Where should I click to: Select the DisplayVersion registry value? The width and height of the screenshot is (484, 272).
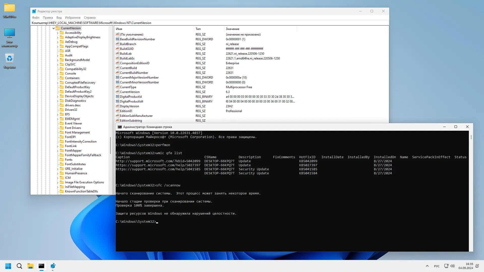(129, 106)
